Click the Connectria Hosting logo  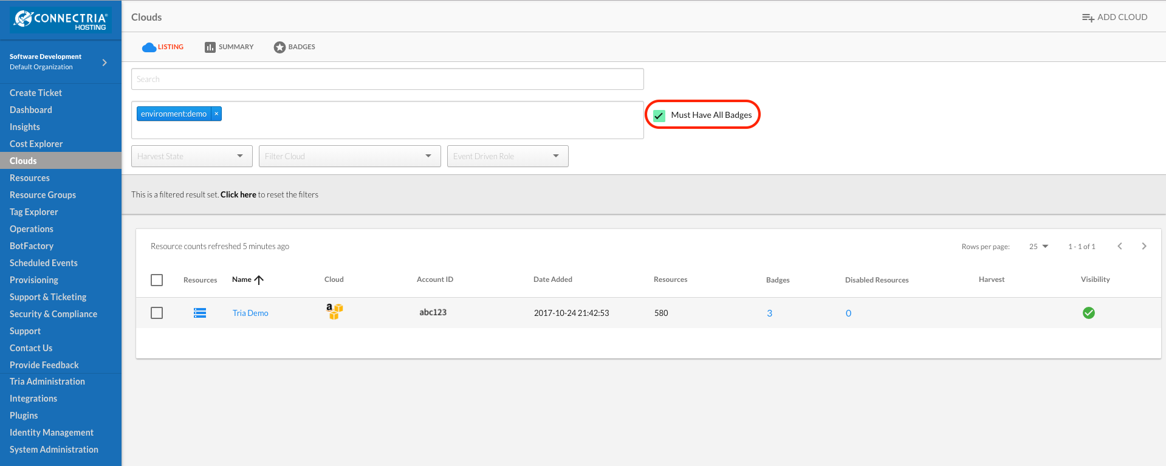(x=61, y=20)
